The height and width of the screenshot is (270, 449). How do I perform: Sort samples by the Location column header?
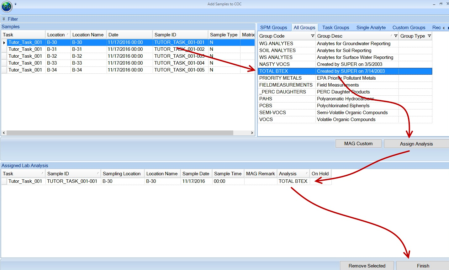pyautogui.click(x=56, y=35)
